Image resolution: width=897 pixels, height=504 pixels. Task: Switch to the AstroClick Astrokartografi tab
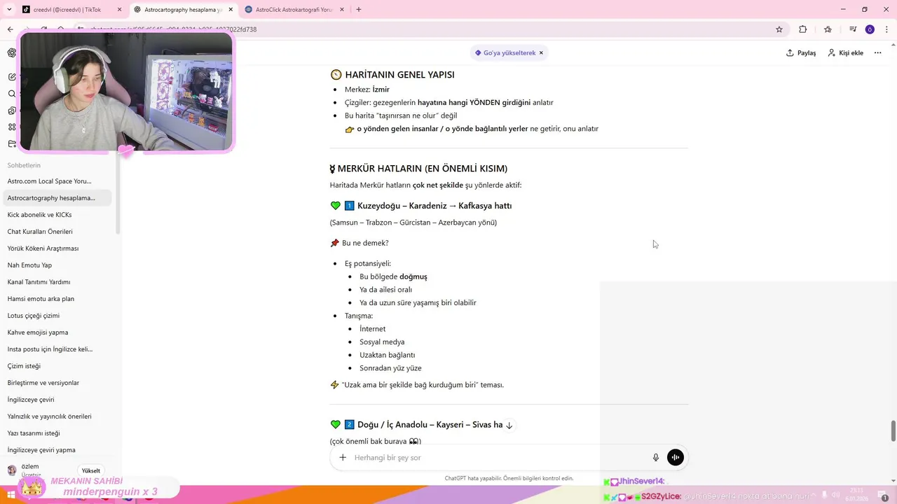point(294,10)
